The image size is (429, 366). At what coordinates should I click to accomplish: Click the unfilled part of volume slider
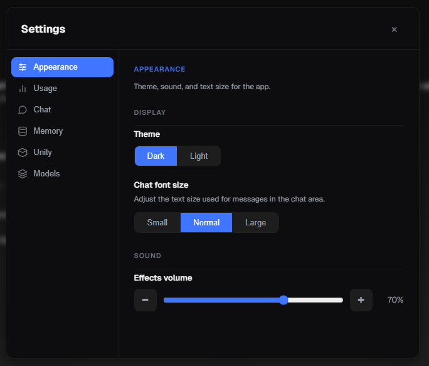315,300
